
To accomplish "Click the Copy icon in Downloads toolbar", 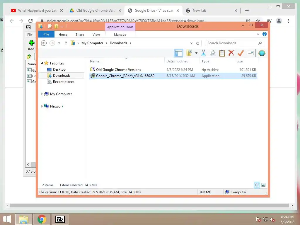I will click(213, 53).
